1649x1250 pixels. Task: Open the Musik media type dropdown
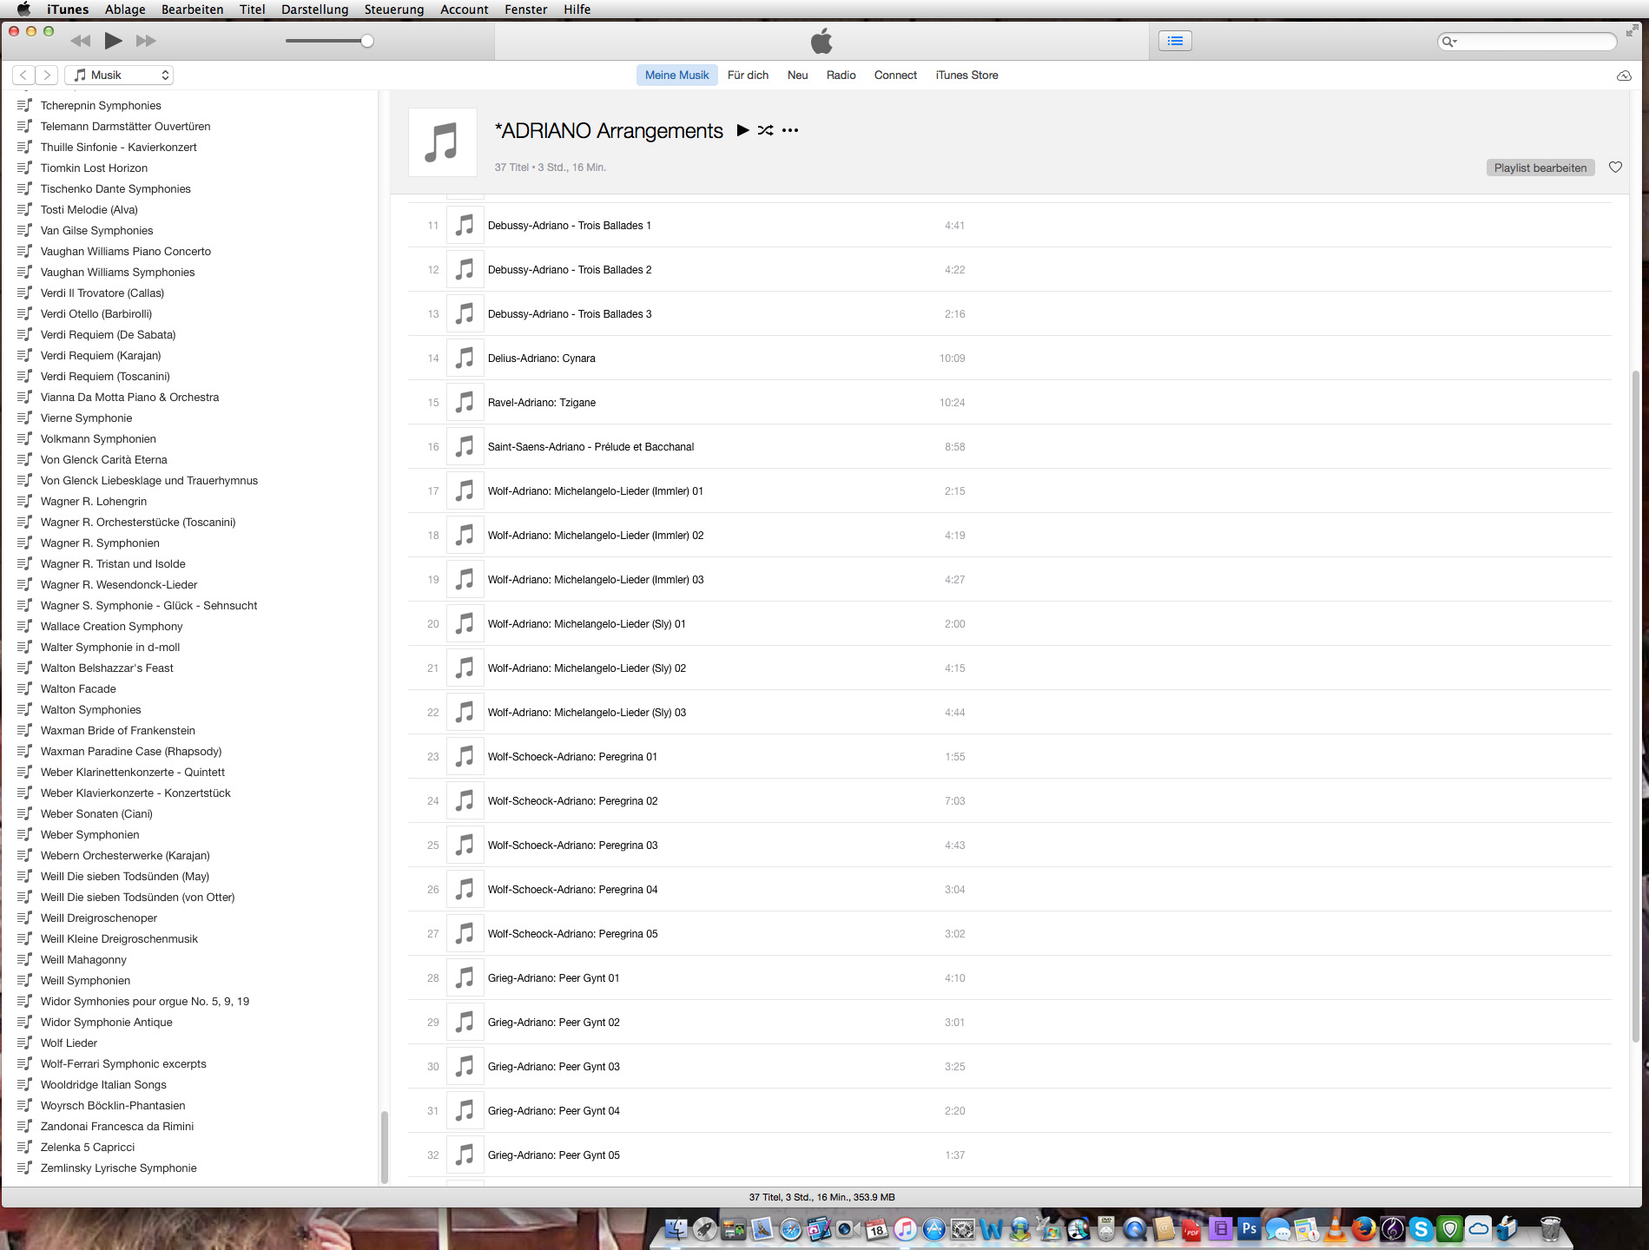tap(119, 76)
